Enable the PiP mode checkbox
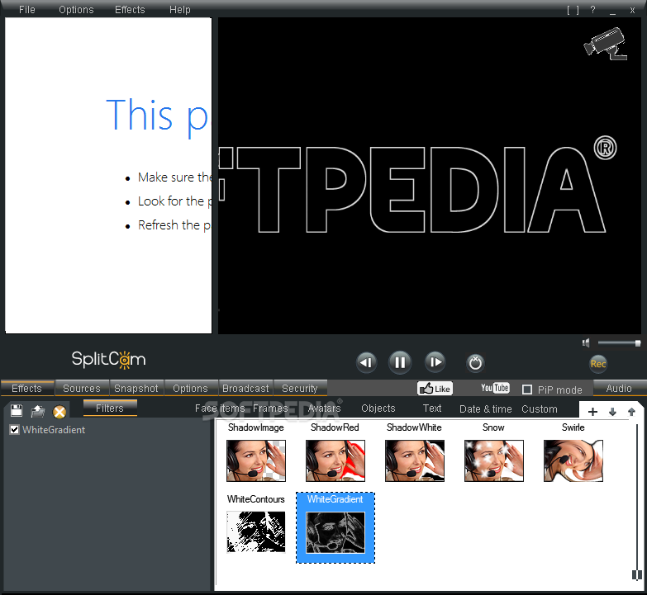Viewport: 647px width, 595px height. point(527,390)
